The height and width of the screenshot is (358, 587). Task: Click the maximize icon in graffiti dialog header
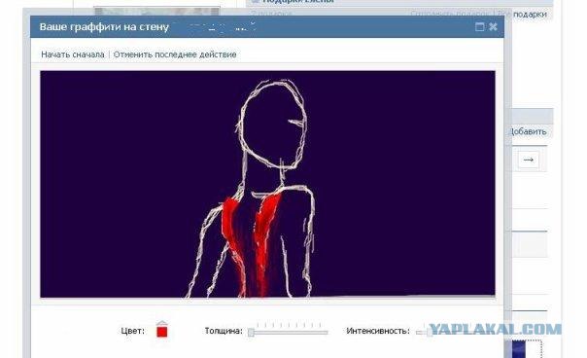(479, 26)
